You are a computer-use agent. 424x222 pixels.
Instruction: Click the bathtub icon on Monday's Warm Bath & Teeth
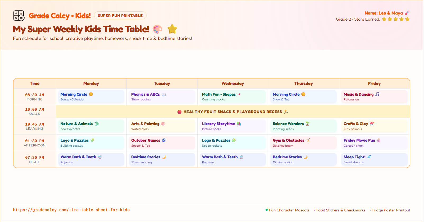click(100, 157)
